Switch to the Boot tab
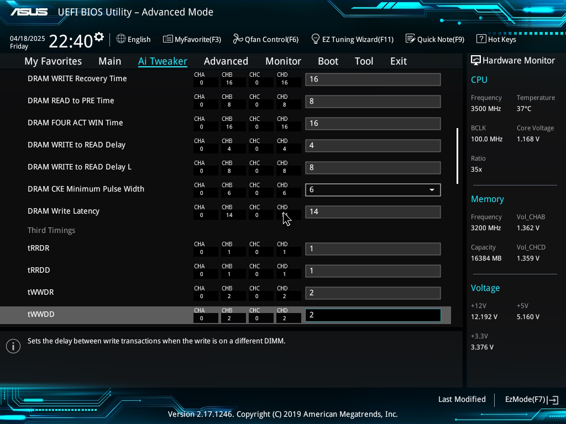Screen dimensions: 566x424 328,61
